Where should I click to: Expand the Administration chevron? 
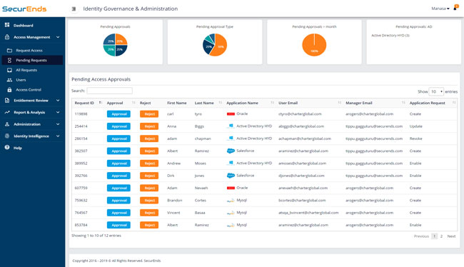pos(58,124)
